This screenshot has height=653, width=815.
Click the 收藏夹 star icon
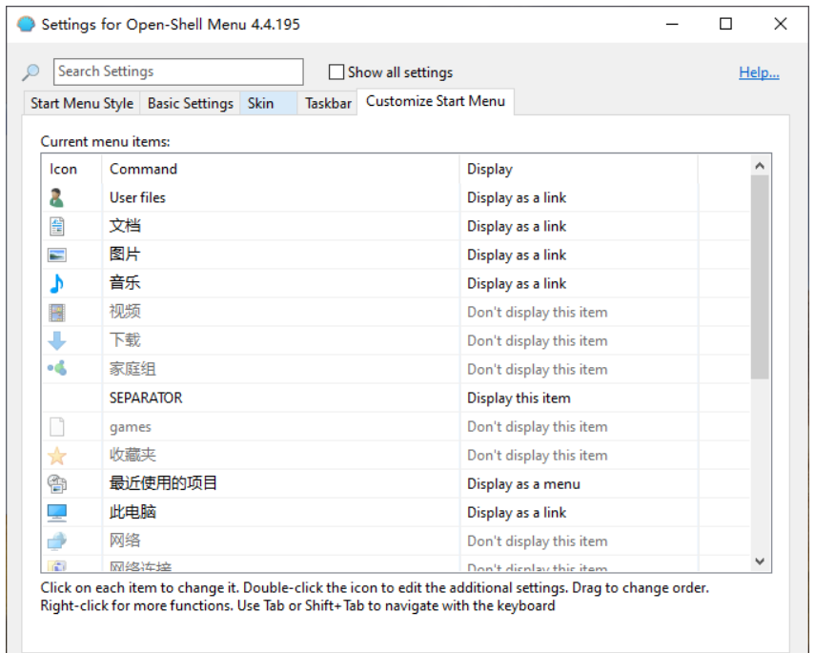point(57,455)
